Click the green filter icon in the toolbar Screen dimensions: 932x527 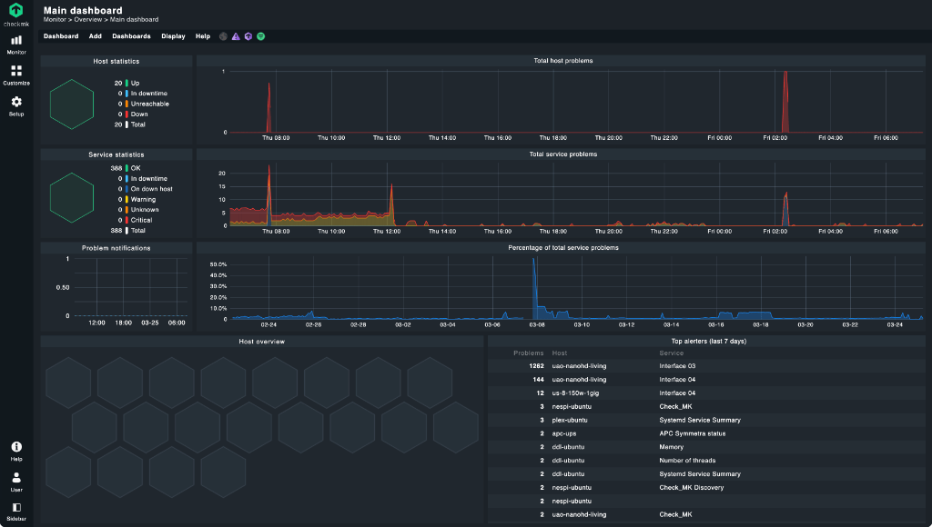261,35
